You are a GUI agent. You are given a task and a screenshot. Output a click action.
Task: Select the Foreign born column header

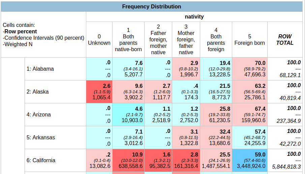coord(249,40)
